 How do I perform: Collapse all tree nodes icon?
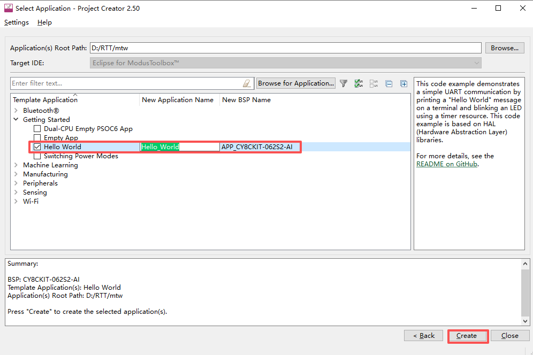click(x=389, y=83)
